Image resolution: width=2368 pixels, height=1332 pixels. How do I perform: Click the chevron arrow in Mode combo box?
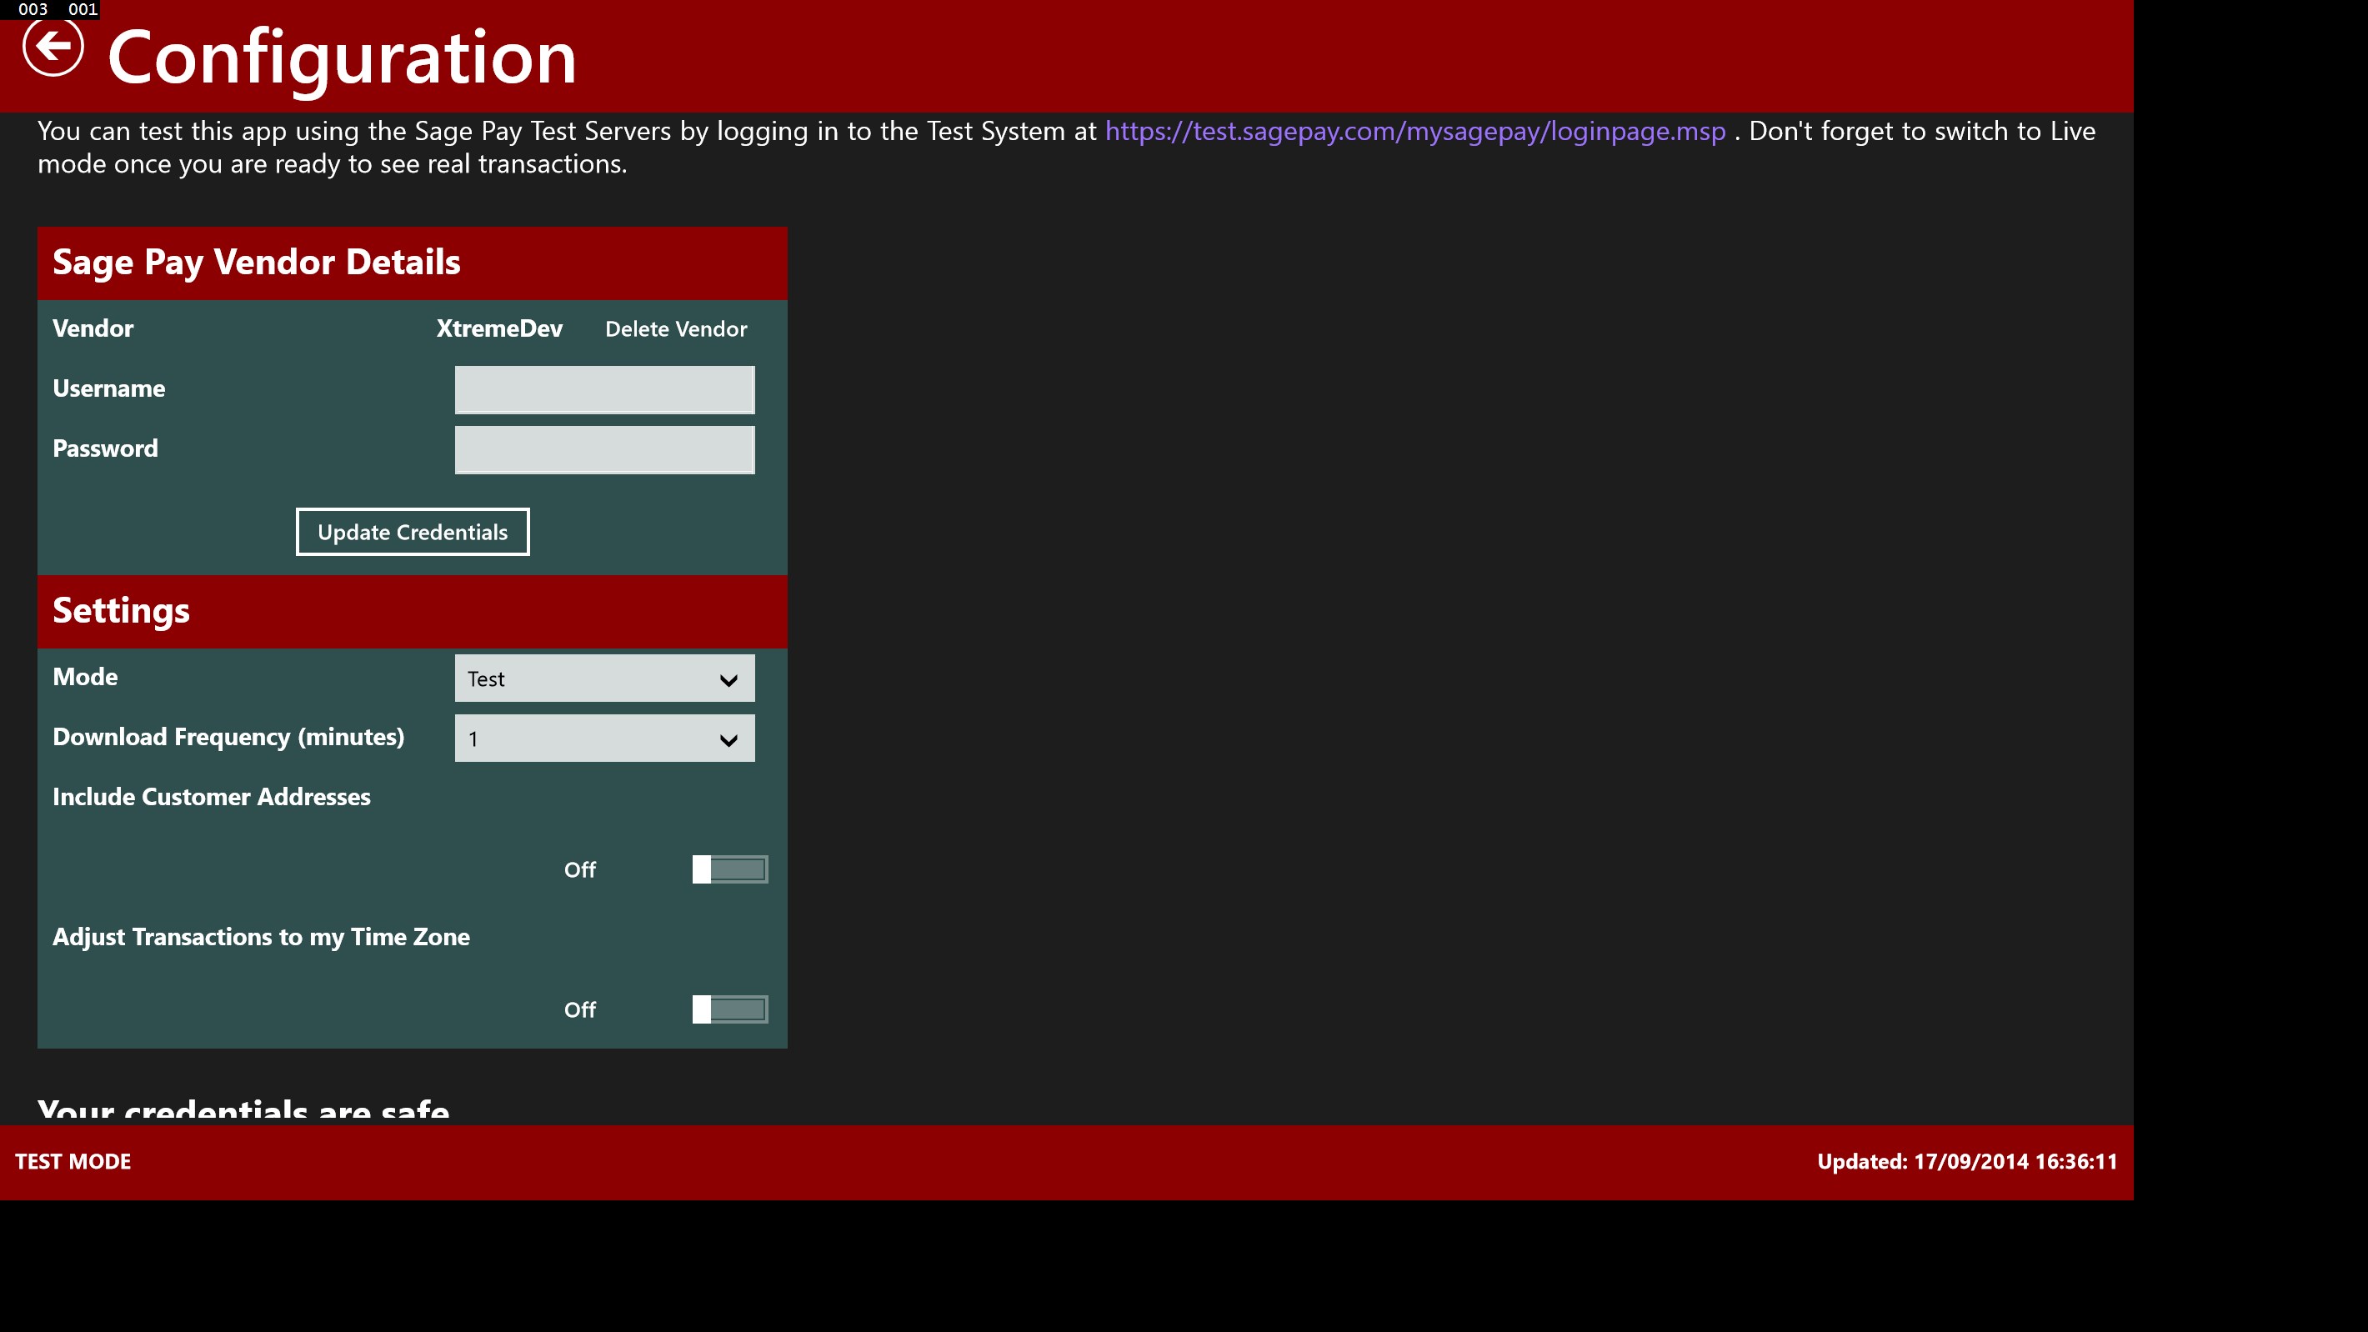click(x=728, y=680)
